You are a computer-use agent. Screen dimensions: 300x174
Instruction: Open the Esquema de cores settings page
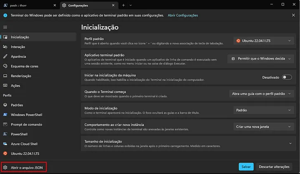click(38, 66)
